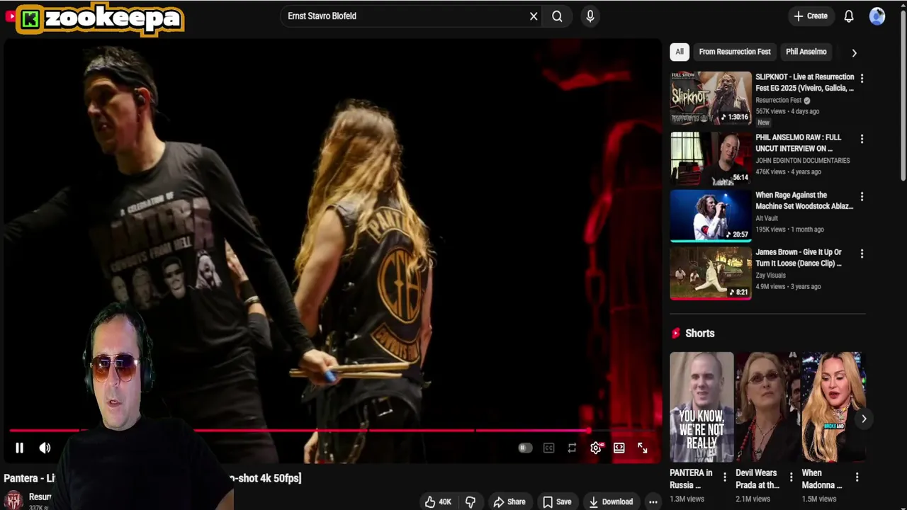Toggle the loop video button
Image resolution: width=907 pixels, height=510 pixels.
pos(572,448)
